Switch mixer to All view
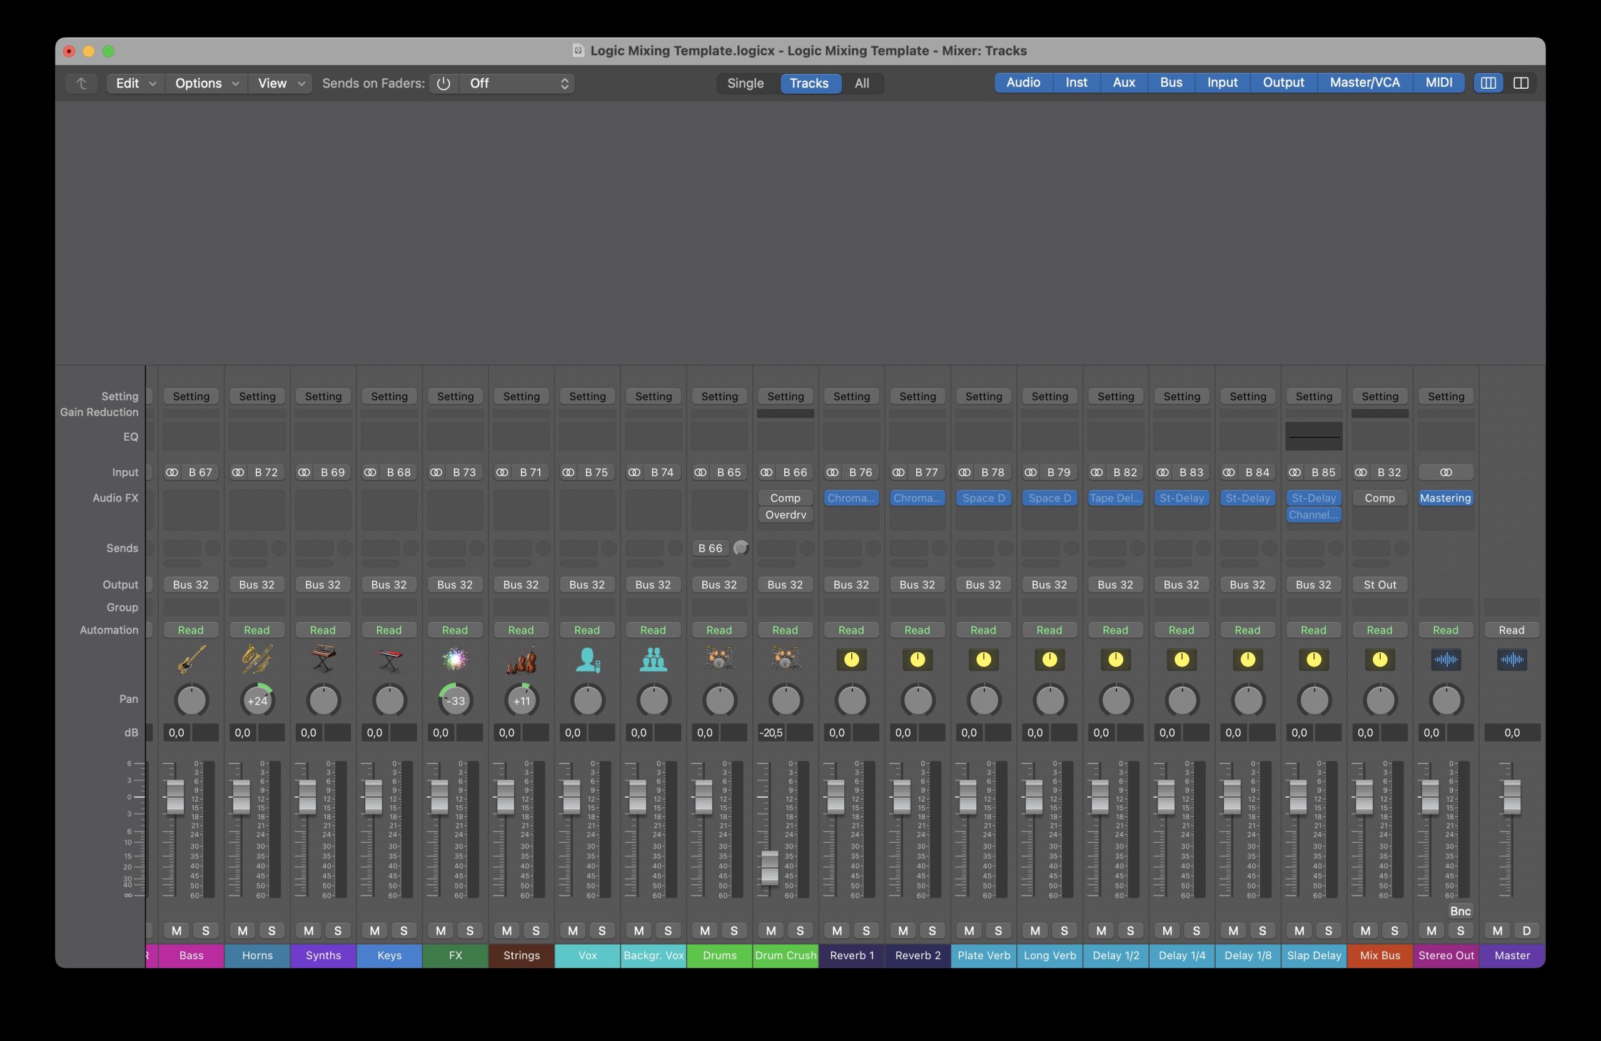The width and height of the screenshot is (1601, 1041). tap(861, 83)
